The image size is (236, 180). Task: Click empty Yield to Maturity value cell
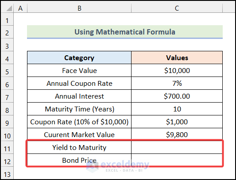click(x=177, y=147)
